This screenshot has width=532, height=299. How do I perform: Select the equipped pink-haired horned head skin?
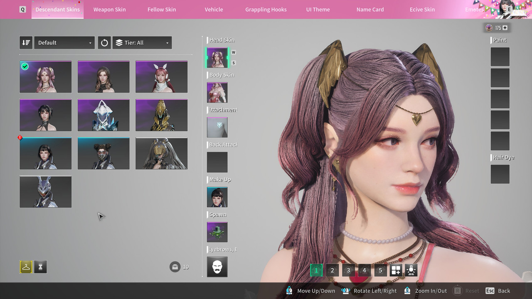pos(45,77)
